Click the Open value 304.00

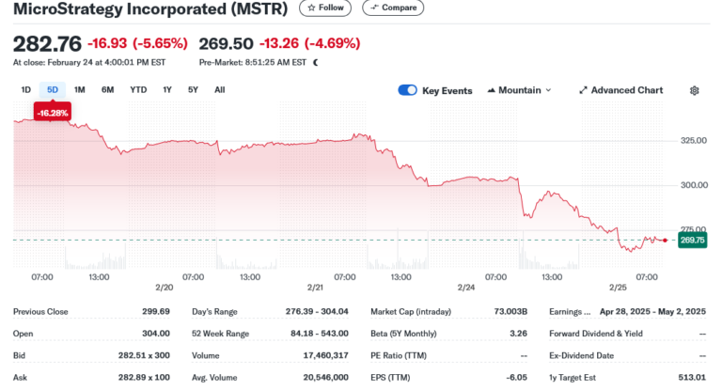[156, 334]
